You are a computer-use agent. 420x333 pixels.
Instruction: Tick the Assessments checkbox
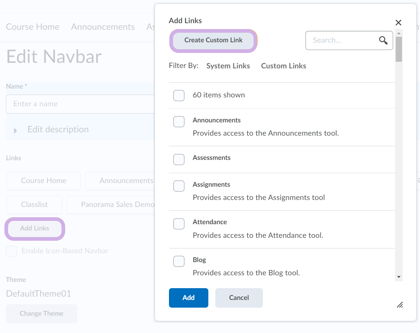179,160
